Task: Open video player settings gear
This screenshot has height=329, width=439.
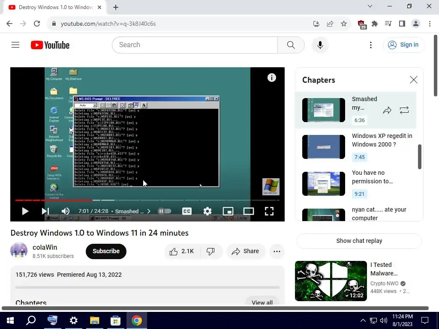Action: click(x=207, y=211)
